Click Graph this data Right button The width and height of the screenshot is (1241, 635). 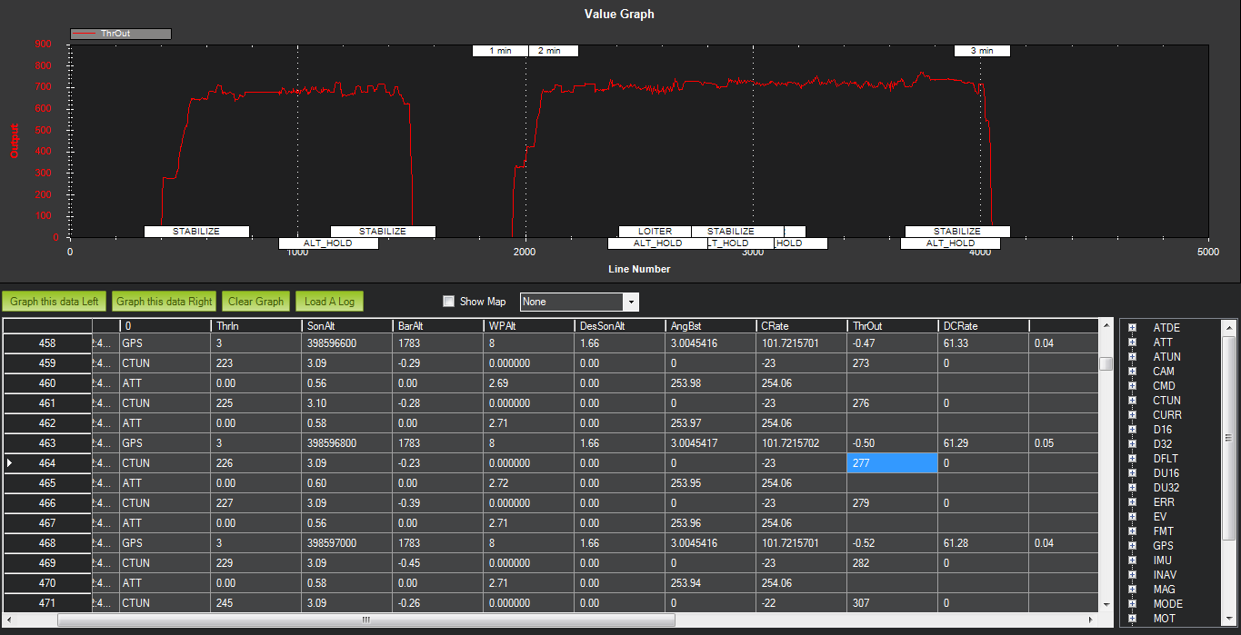click(x=165, y=302)
